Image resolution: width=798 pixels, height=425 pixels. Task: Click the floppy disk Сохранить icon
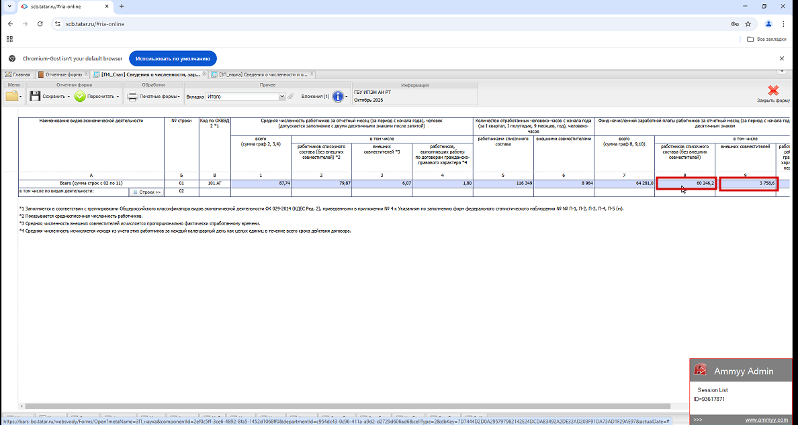pyautogui.click(x=35, y=96)
